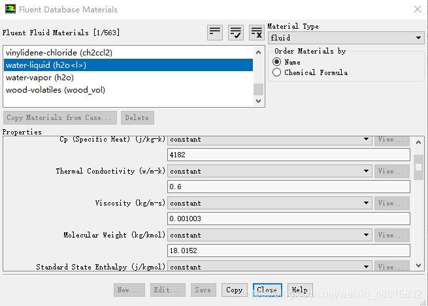The width and height of the screenshot is (428, 306).
Task: Click the Save button
Action: pos(203,290)
